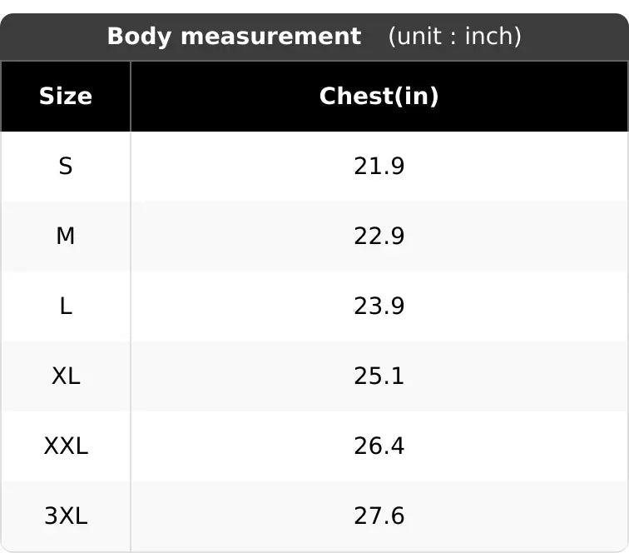The image size is (629, 553).
Task: Select the Chest(in) column header
Action: (x=379, y=97)
